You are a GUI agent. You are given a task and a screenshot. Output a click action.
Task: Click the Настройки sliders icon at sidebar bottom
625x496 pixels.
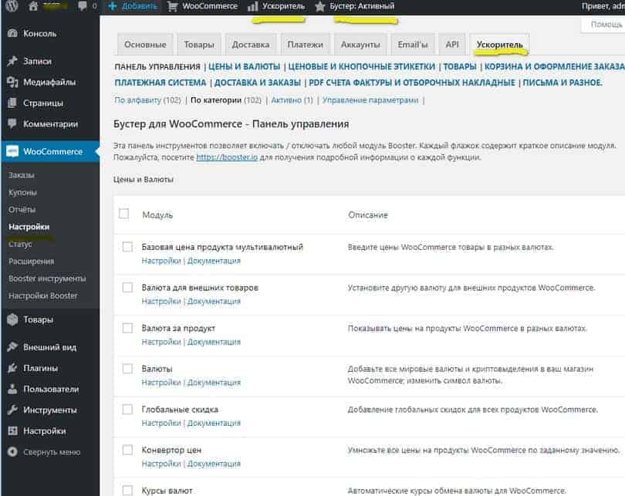pyautogui.click(x=13, y=430)
